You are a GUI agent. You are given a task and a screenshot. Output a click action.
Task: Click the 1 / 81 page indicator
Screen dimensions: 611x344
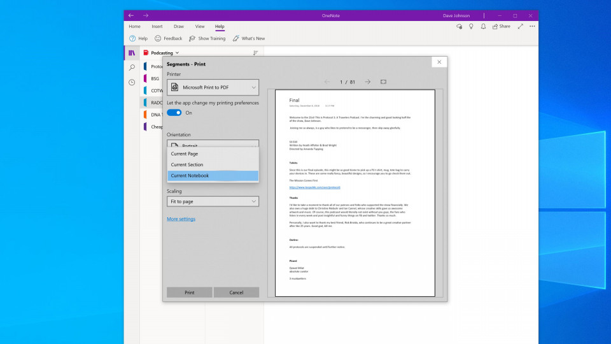[348, 82]
